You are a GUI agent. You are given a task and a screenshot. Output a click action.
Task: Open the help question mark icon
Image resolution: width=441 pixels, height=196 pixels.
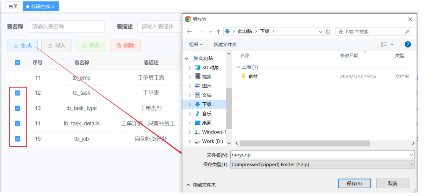[407, 44]
